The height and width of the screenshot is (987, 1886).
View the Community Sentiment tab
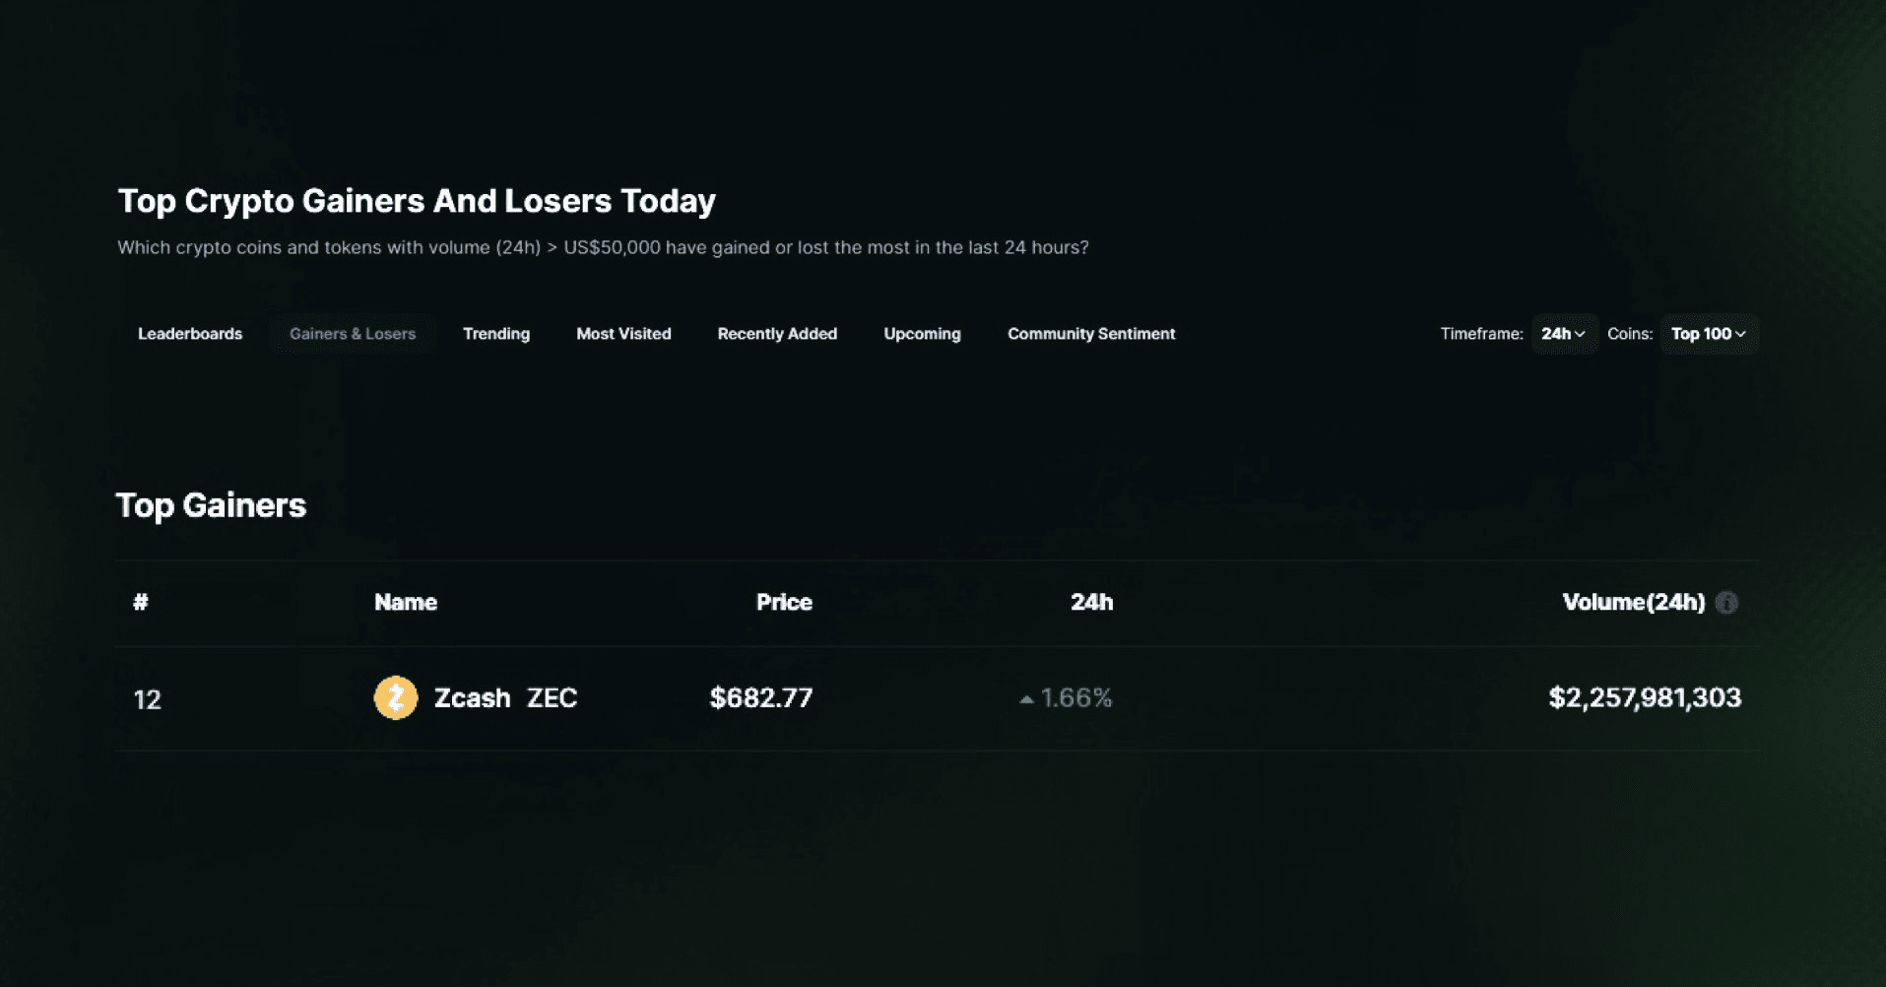pos(1091,334)
